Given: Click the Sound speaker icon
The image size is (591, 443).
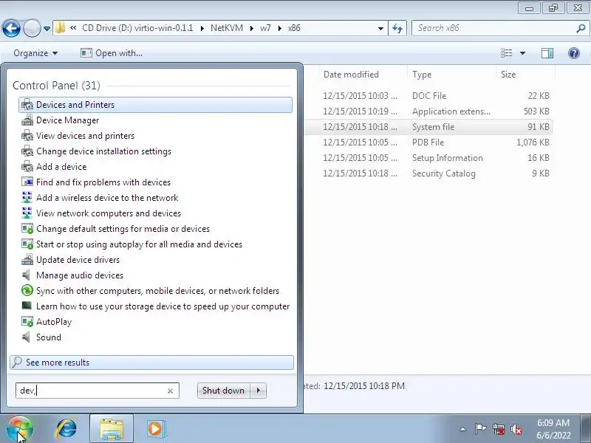Looking at the screenshot, I should click(x=27, y=337).
